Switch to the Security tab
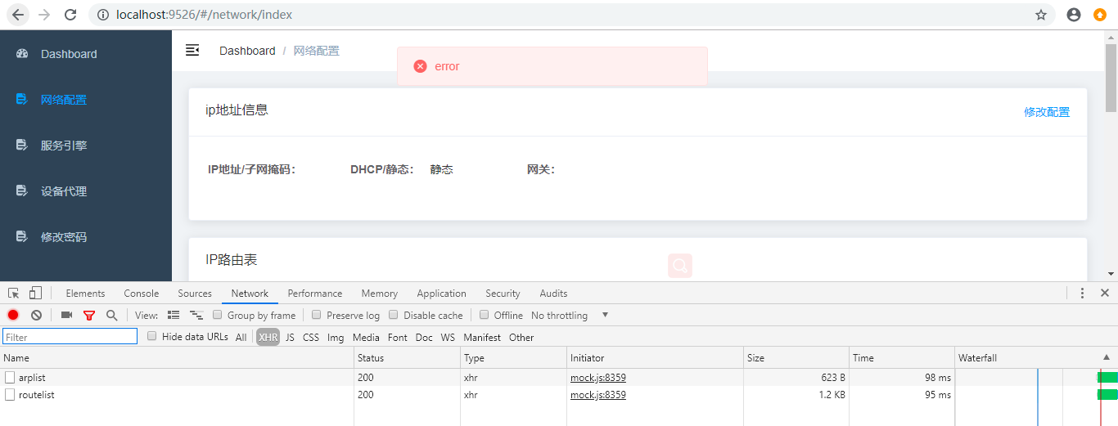The width and height of the screenshot is (1118, 426). pos(503,294)
